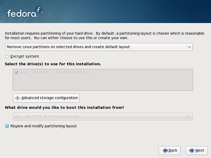Click the Review and modify partitioning layout label

coord(44,126)
